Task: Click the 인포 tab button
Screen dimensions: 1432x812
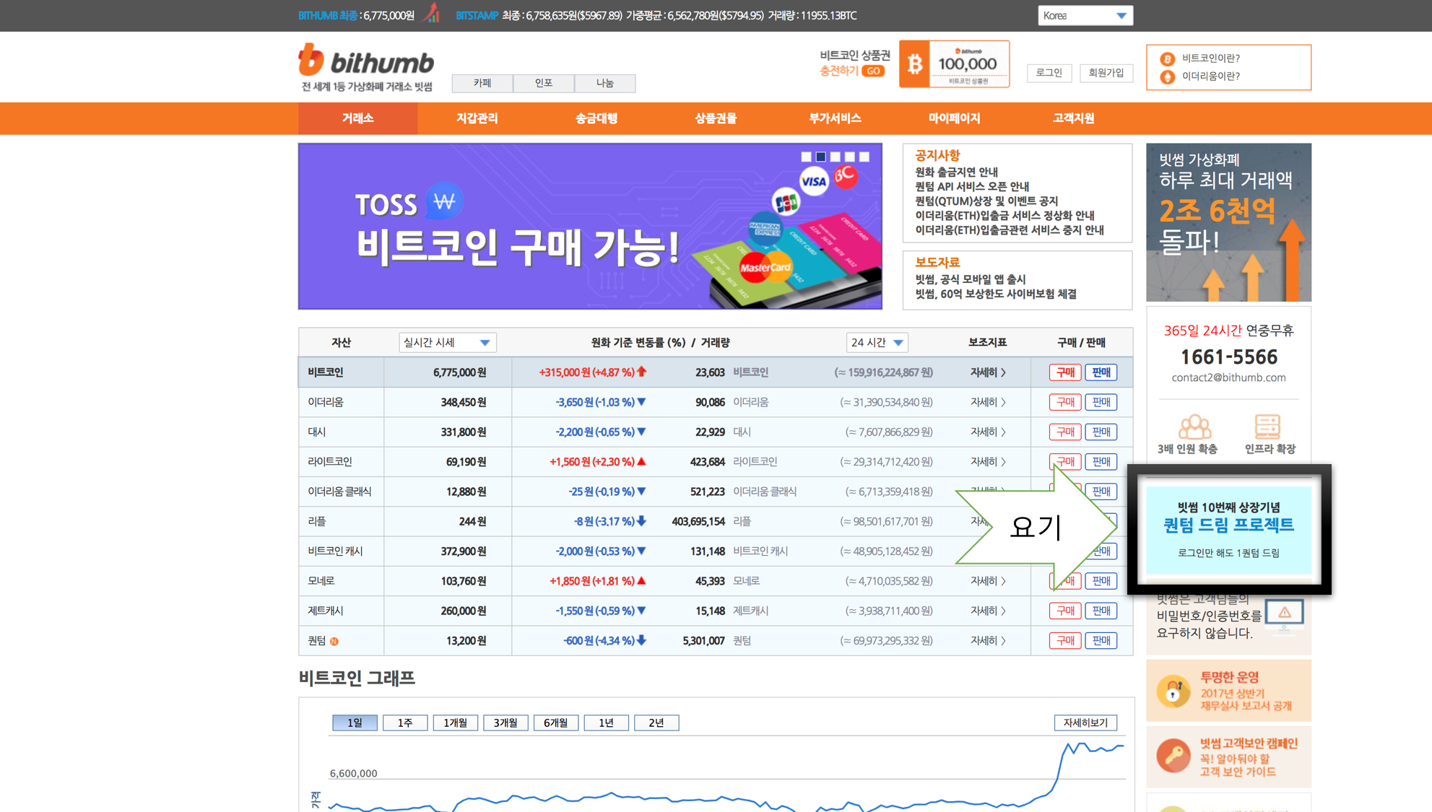Action: [544, 83]
